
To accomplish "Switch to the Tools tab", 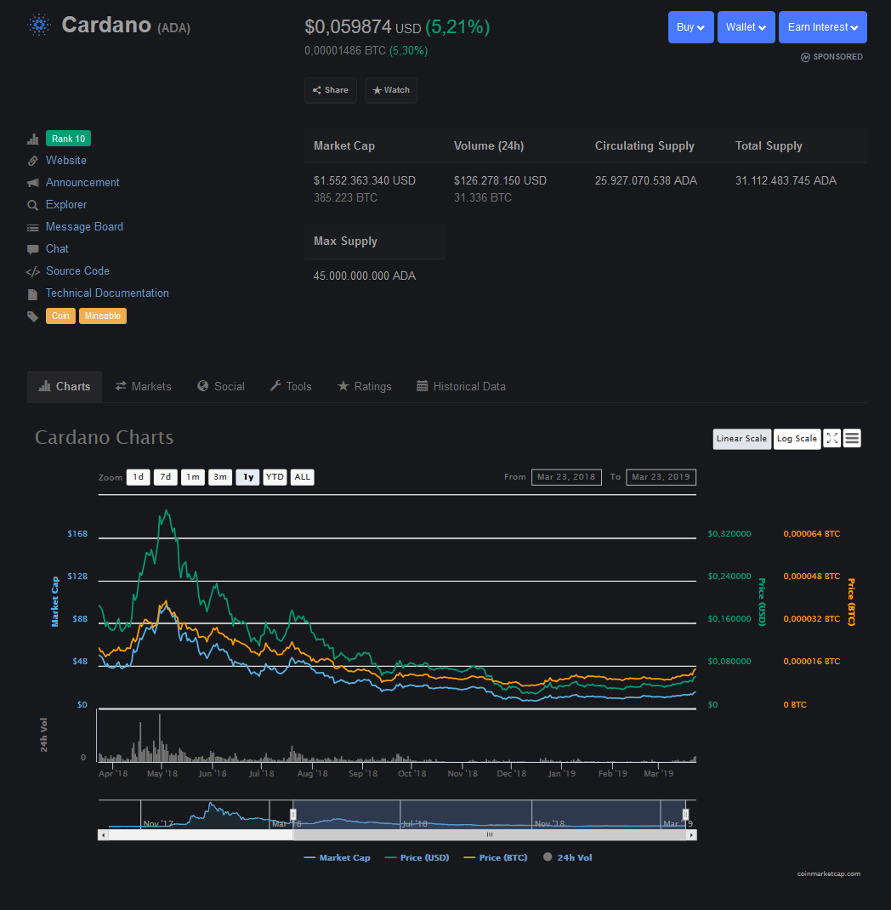I will coord(291,386).
